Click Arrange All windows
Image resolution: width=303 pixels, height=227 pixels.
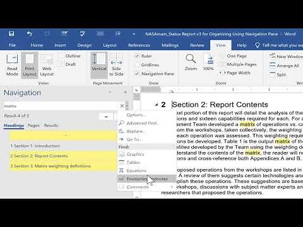click(x=284, y=66)
